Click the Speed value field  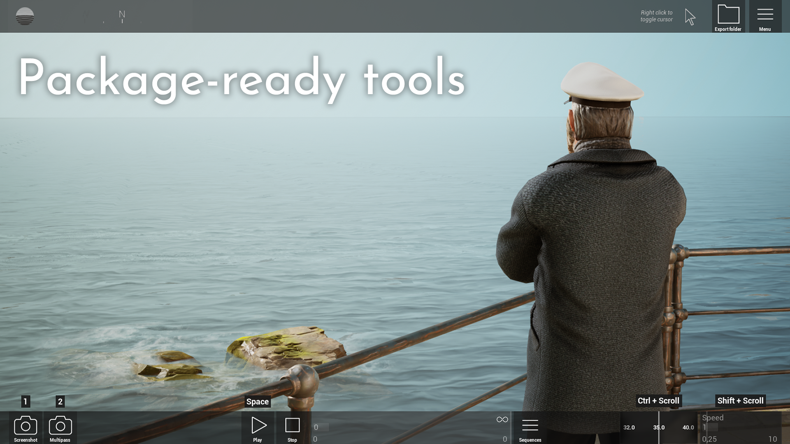click(710, 428)
